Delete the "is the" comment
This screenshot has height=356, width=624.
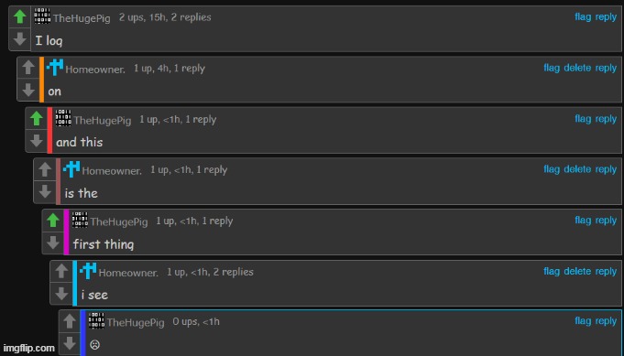pyautogui.click(x=577, y=169)
